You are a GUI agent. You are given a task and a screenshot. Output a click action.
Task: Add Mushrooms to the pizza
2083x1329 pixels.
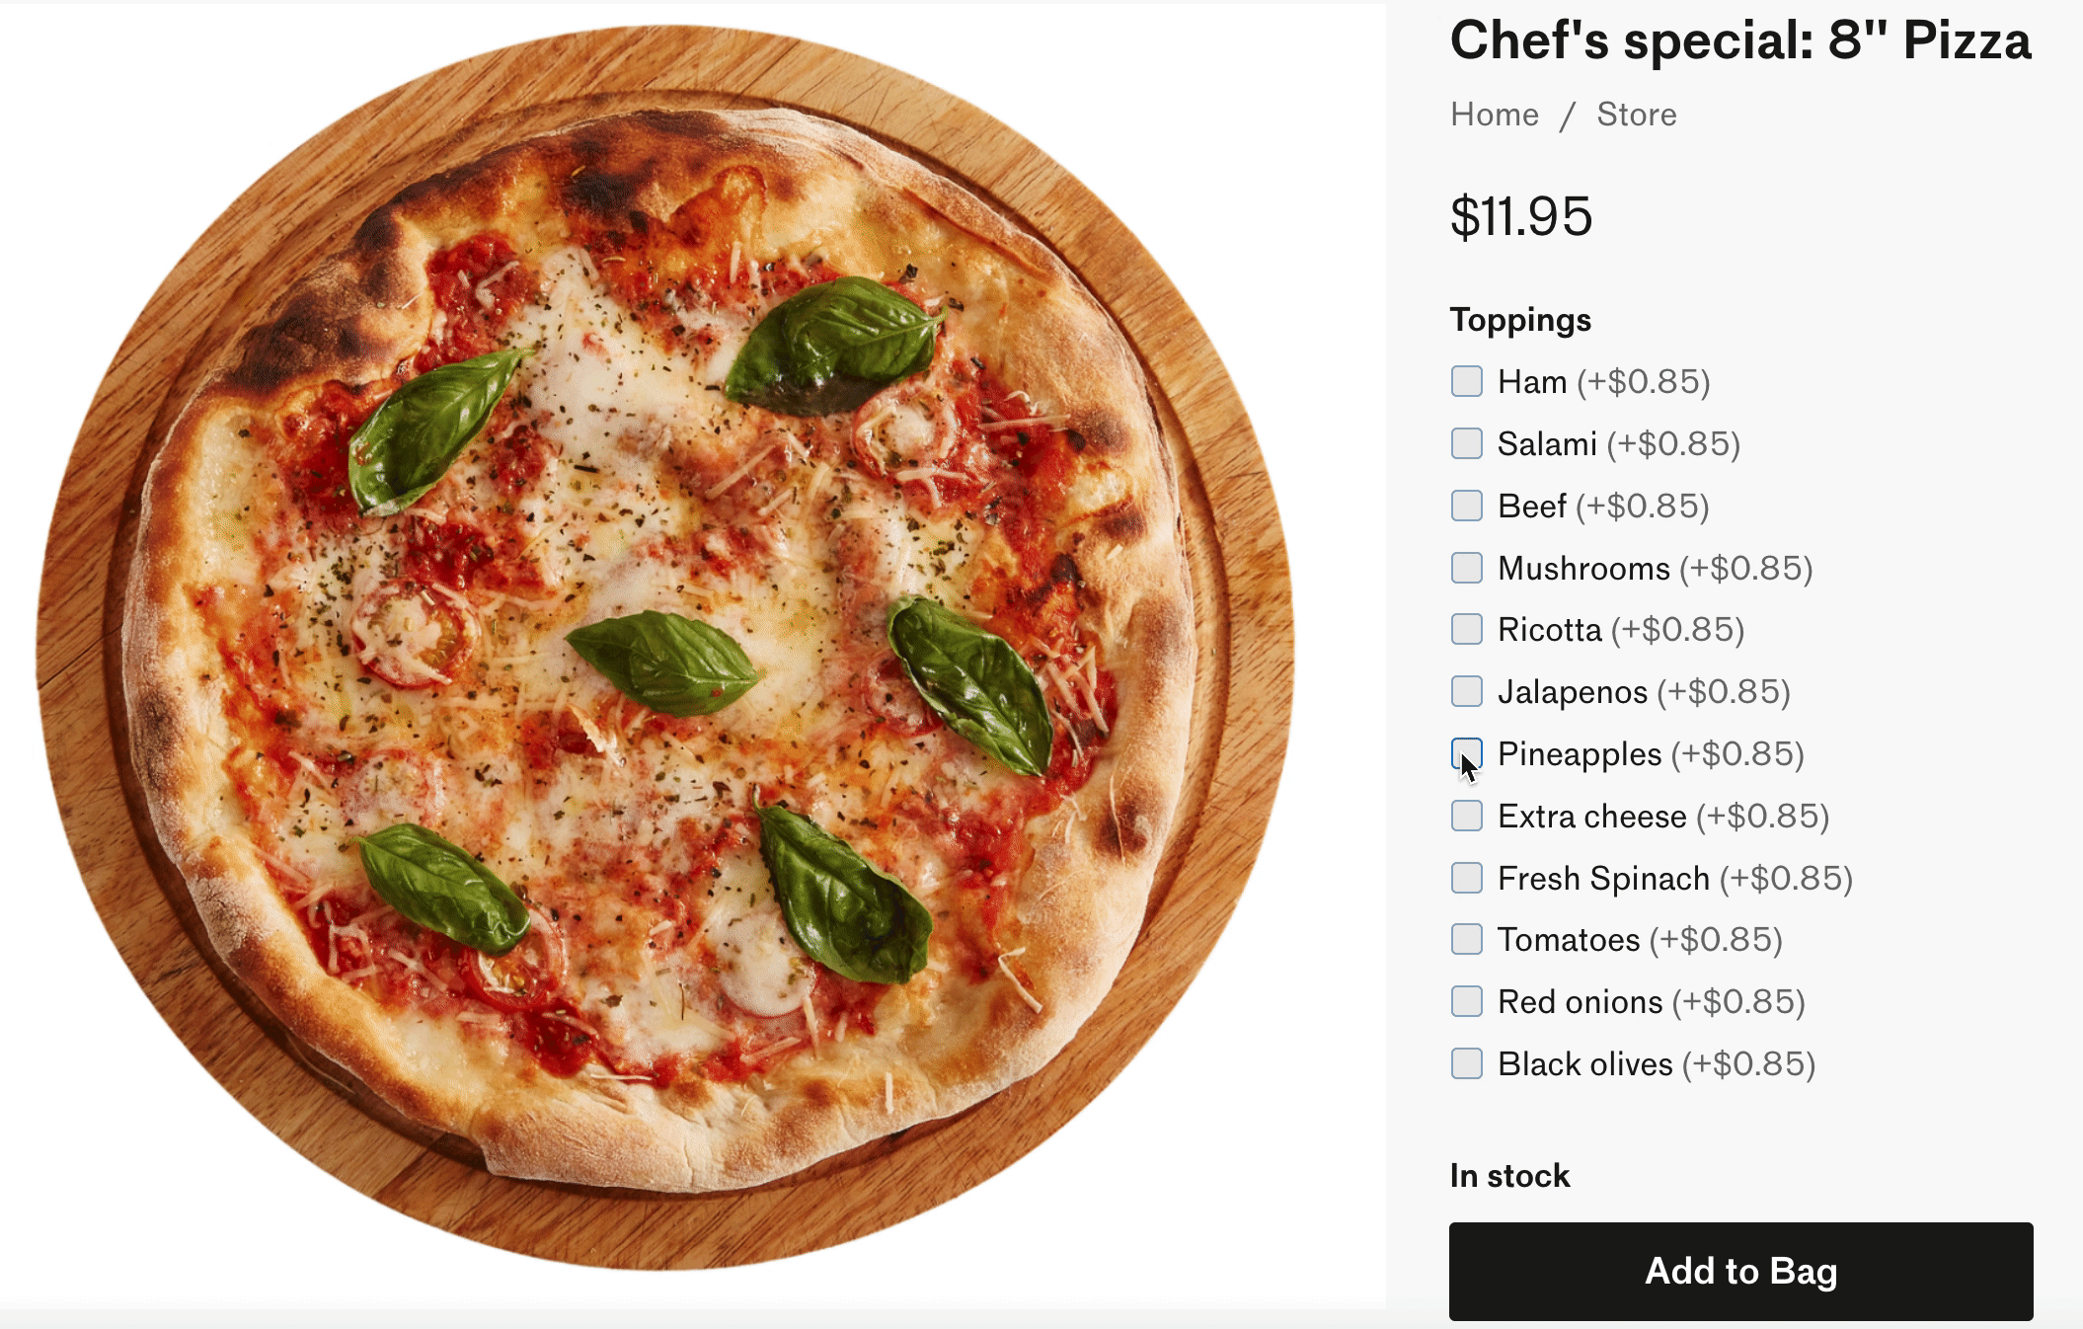1465,568
